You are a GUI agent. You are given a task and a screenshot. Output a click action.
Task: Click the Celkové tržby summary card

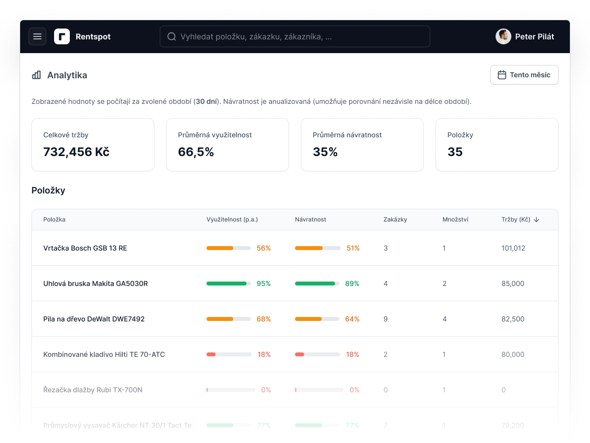pos(93,145)
